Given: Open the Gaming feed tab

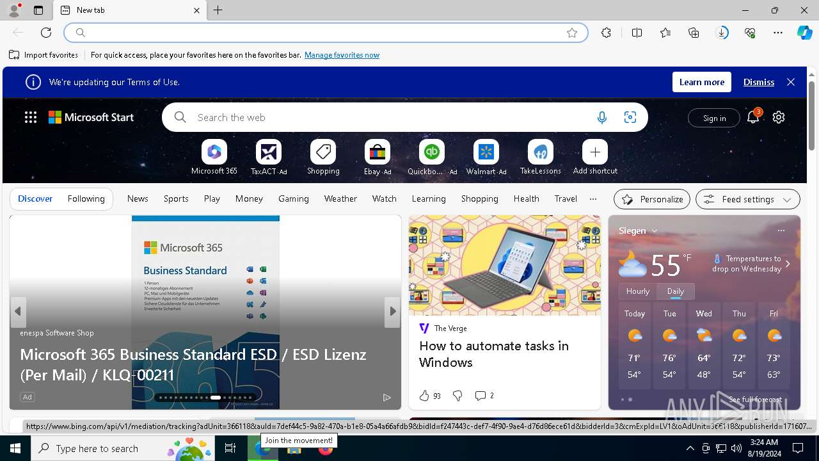Looking at the screenshot, I should (x=294, y=199).
